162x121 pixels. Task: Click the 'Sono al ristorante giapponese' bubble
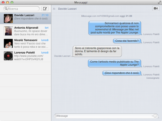coord(97,51)
